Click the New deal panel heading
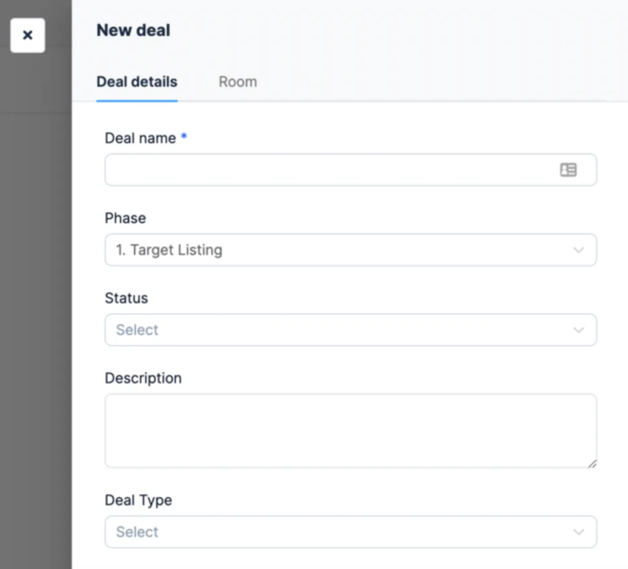 pyautogui.click(x=133, y=30)
